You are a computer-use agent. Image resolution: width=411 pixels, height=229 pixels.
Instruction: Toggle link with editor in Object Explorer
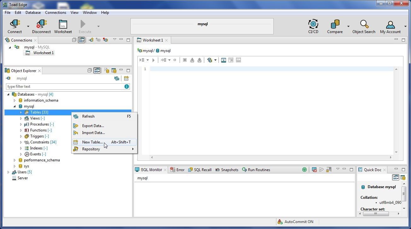pos(97,70)
